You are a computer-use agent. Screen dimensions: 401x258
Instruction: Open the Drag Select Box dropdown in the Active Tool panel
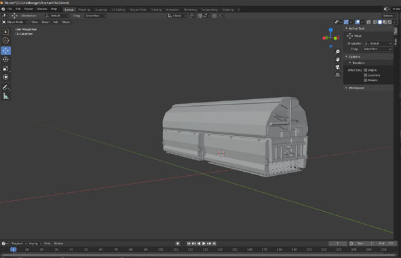(377, 49)
